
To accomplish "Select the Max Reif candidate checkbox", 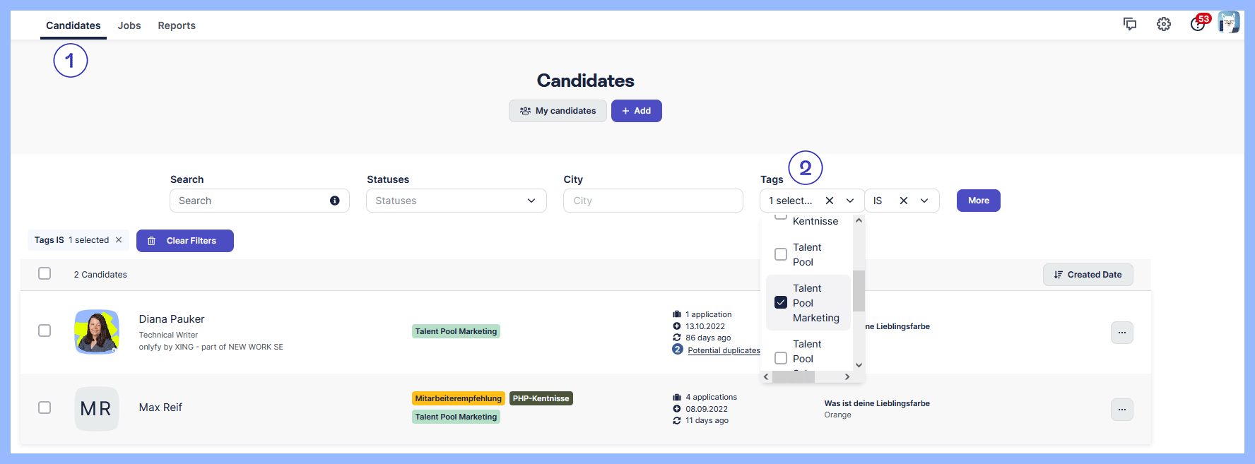I will click(45, 408).
